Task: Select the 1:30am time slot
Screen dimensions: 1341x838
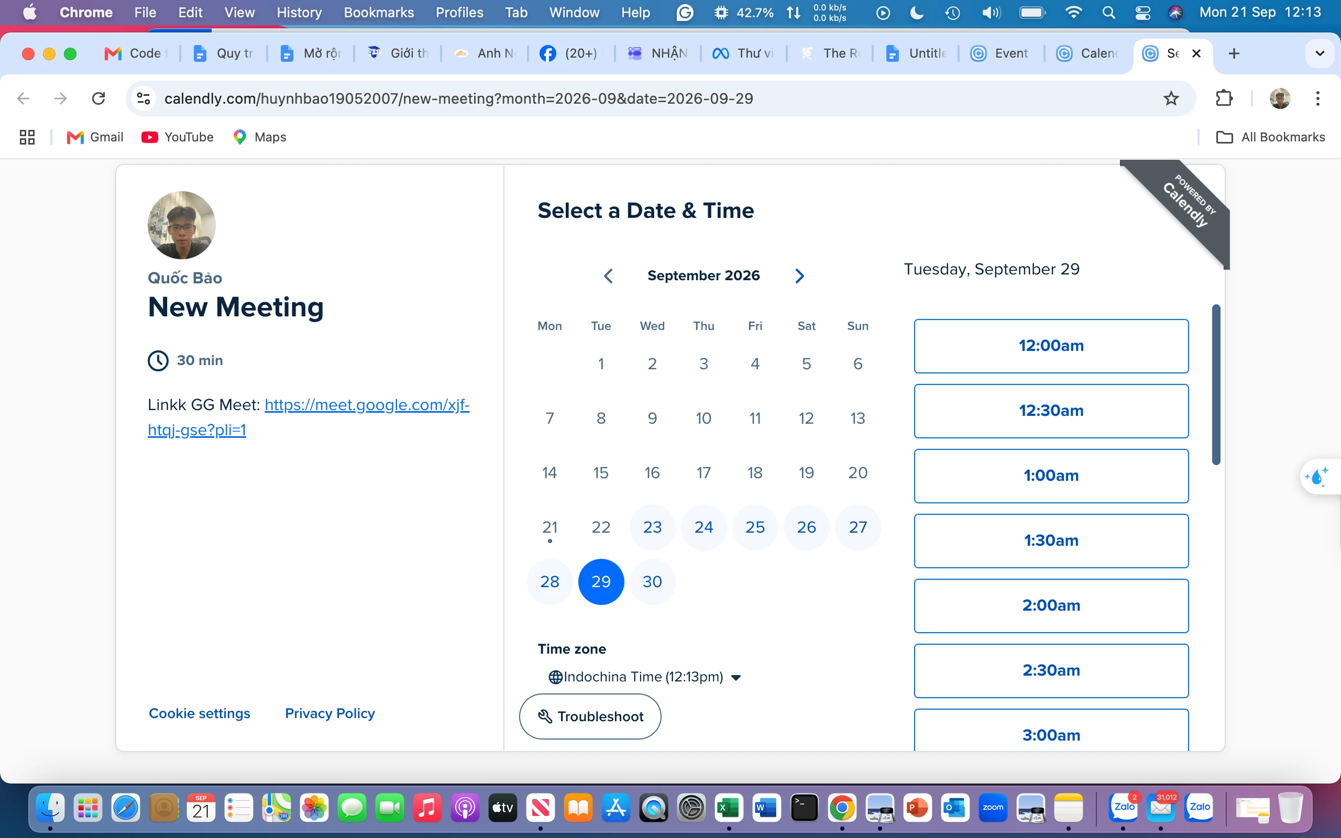Action: (x=1051, y=541)
